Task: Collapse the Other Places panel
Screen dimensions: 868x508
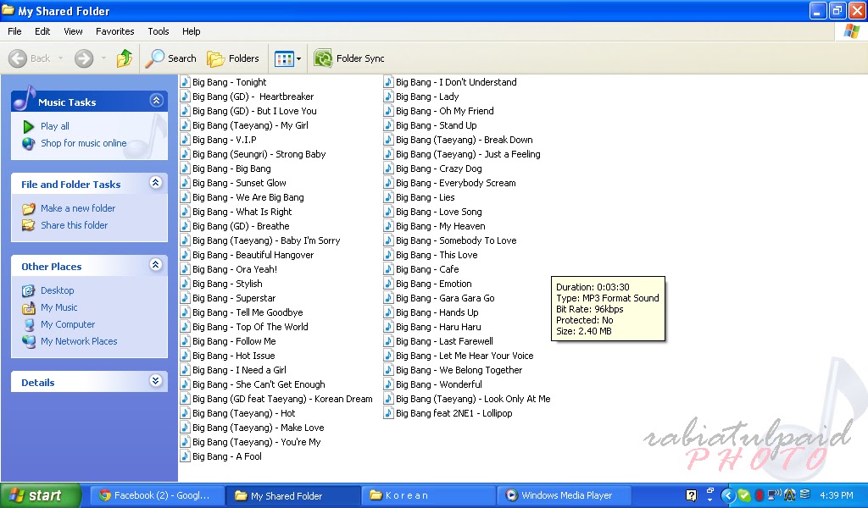Action: 156,265
